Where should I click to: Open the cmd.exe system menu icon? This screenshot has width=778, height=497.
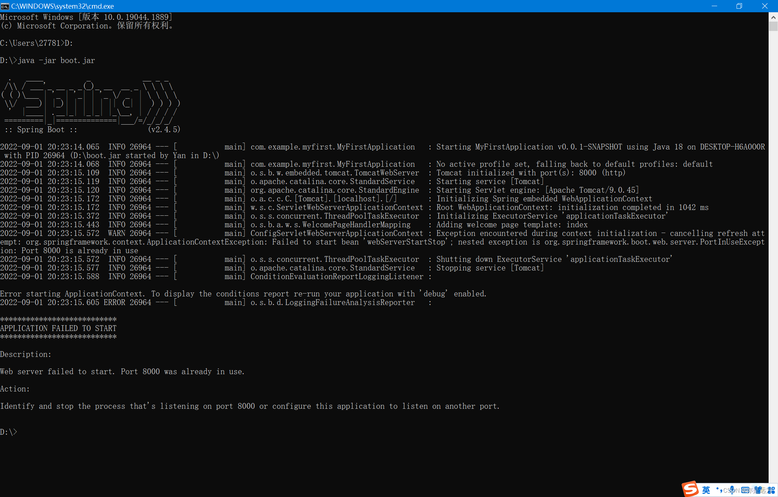click(x=5, y=6)
